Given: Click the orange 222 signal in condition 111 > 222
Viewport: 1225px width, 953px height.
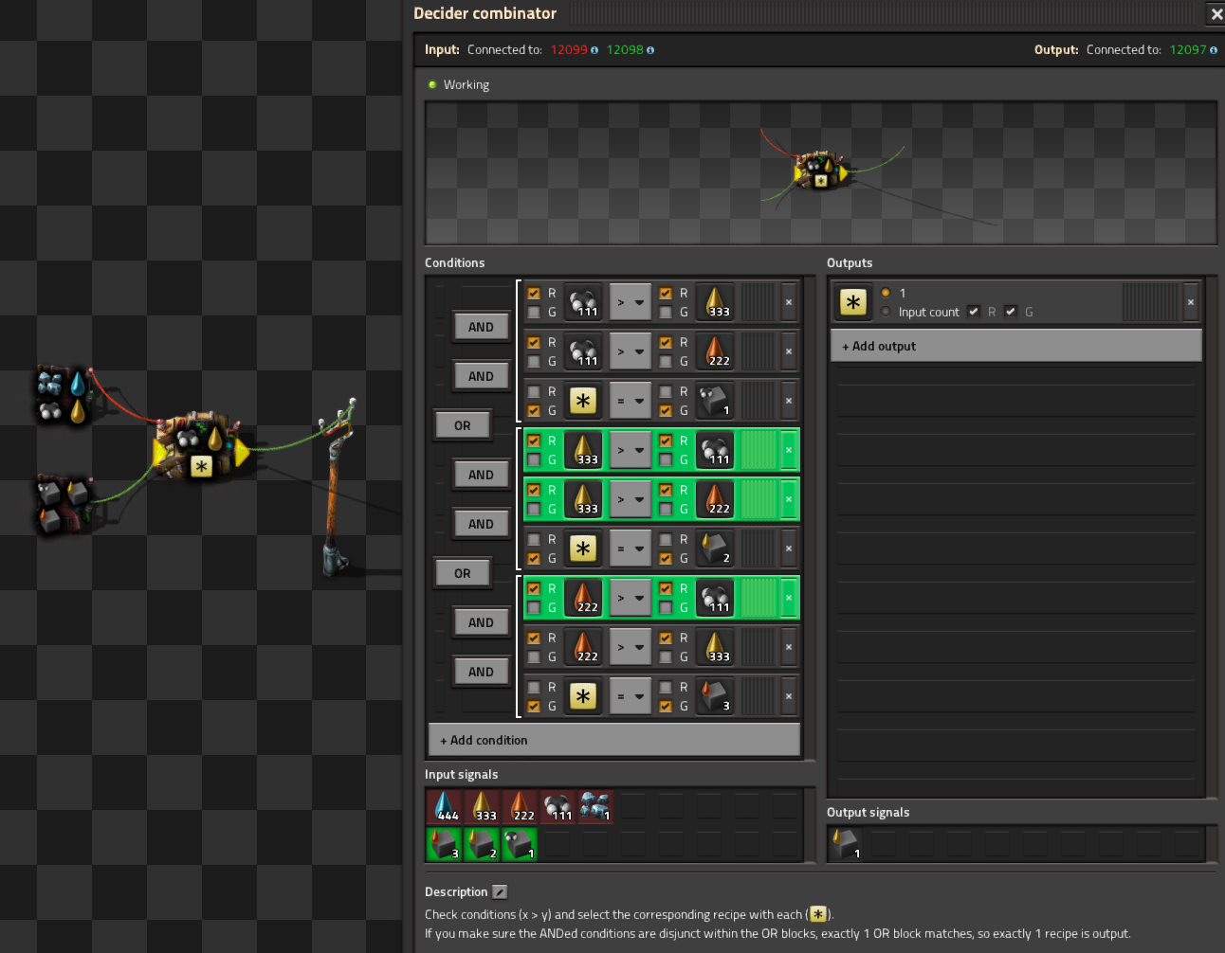Looking at the screenshot, I should [715, 351].
